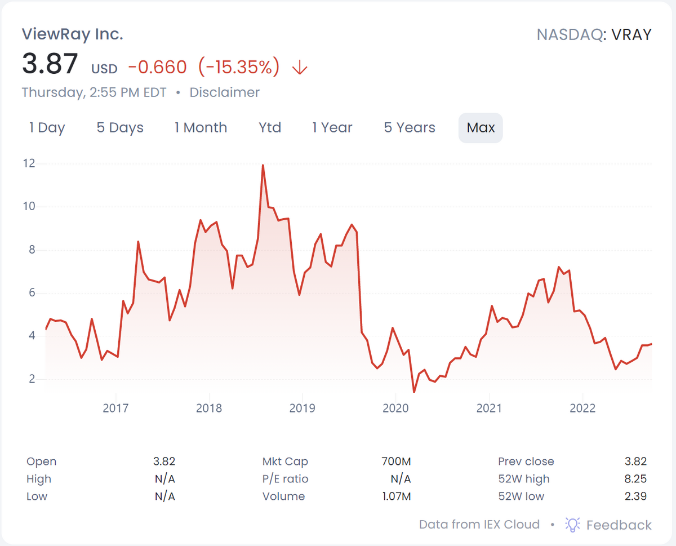Switch to the 5 Days range

[120, 128]
